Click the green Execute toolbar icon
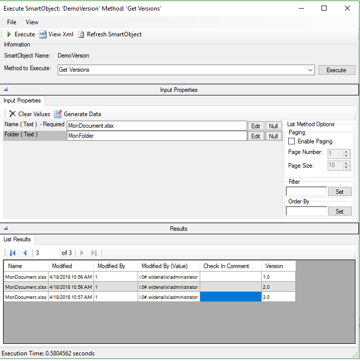This screenshot has height=361, width=360. tap(9, 34)
